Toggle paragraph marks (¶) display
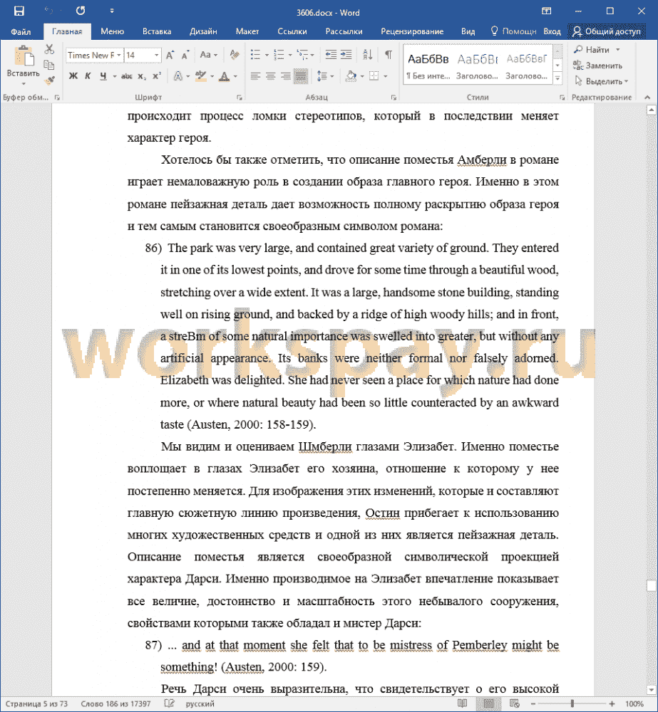 point(389,55)
